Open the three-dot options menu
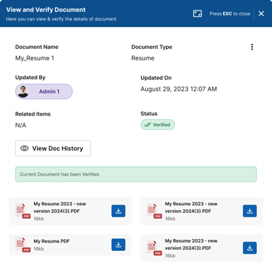This screenshot has width=272, height=271. [252, 47]
